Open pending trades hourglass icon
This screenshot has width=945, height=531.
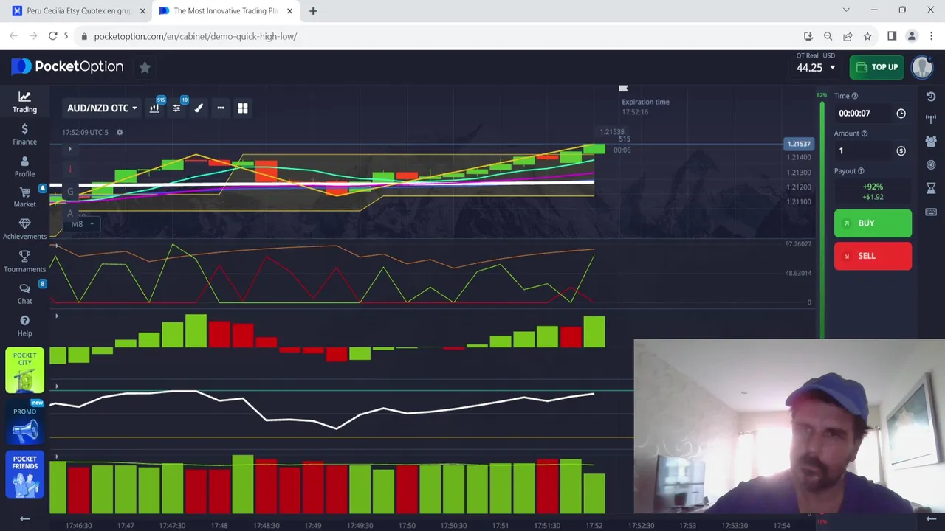point(931,189)
